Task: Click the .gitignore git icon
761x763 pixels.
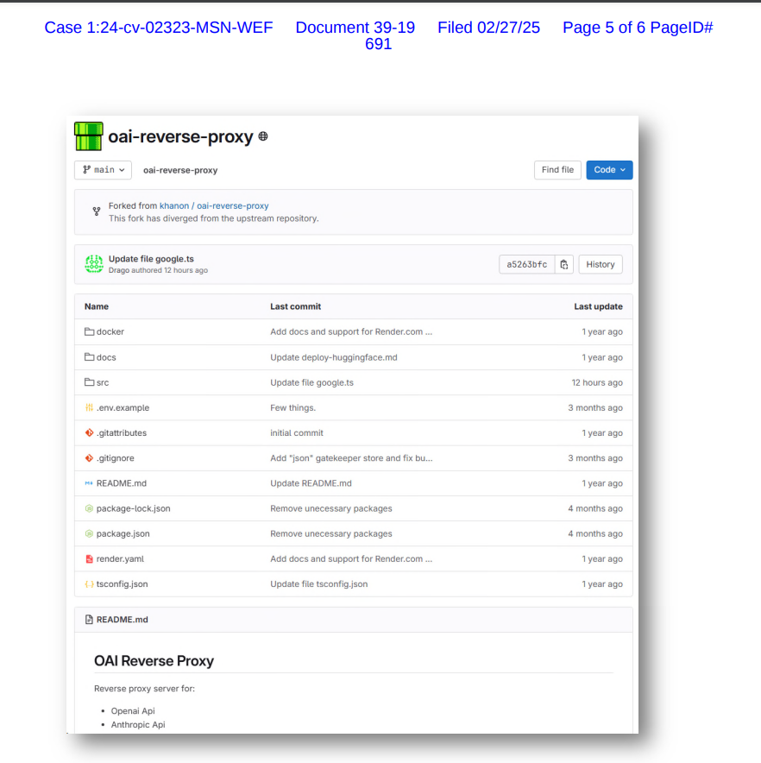Action: pos(89,458)
